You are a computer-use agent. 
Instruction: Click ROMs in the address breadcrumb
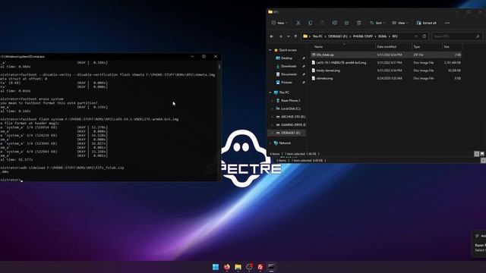(x=382, y=36)
